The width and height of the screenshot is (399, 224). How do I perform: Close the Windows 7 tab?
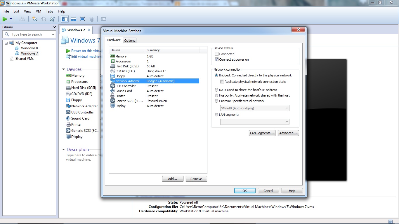[89, 30]
